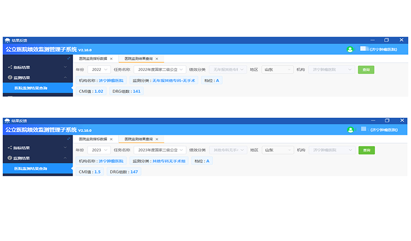Viewport: 411px width, 241px height.
Task: Open the 山东 region dropdown in lower window
Action: tap(278, 150)
